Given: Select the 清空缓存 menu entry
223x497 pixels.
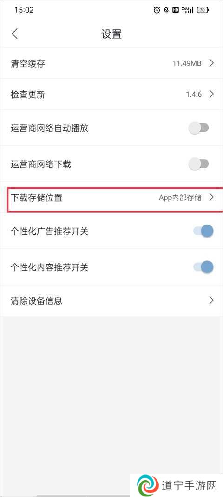Looking at the screenshot, I should point(111,63).
